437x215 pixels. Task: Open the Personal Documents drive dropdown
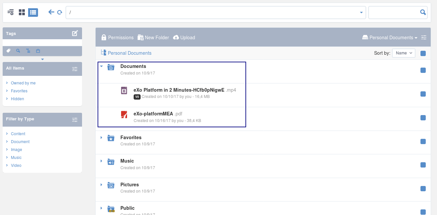pyautogui.click(x=390, y=38)
